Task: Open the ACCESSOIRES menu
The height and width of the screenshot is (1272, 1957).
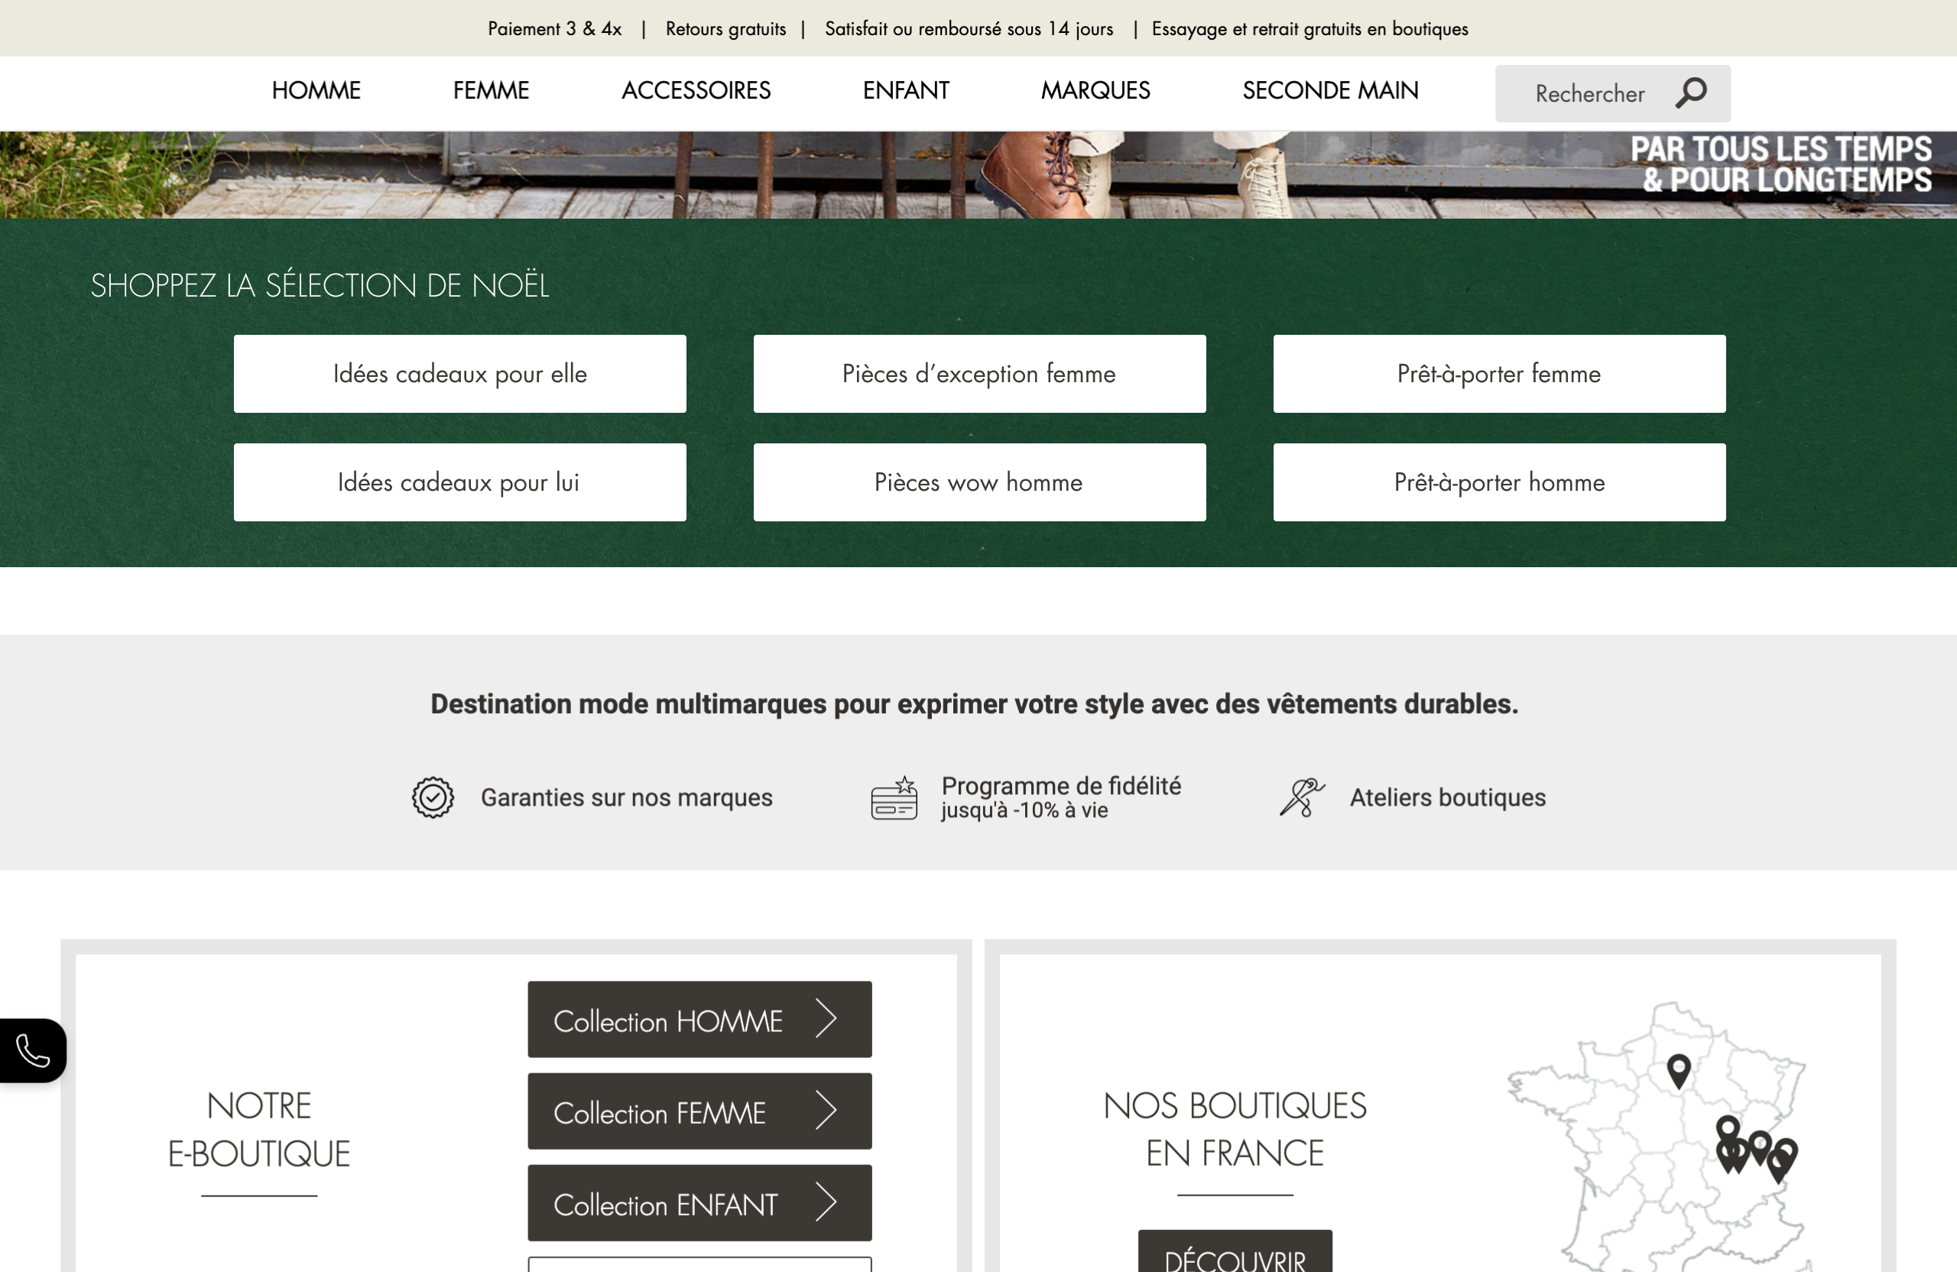Action: [x=696, y=90]
